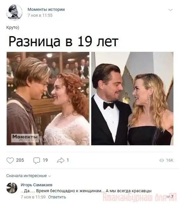Open Игорь Самакаев profile name link
Image resolution: width=180 pixels, height=204 pixels.
36,185
